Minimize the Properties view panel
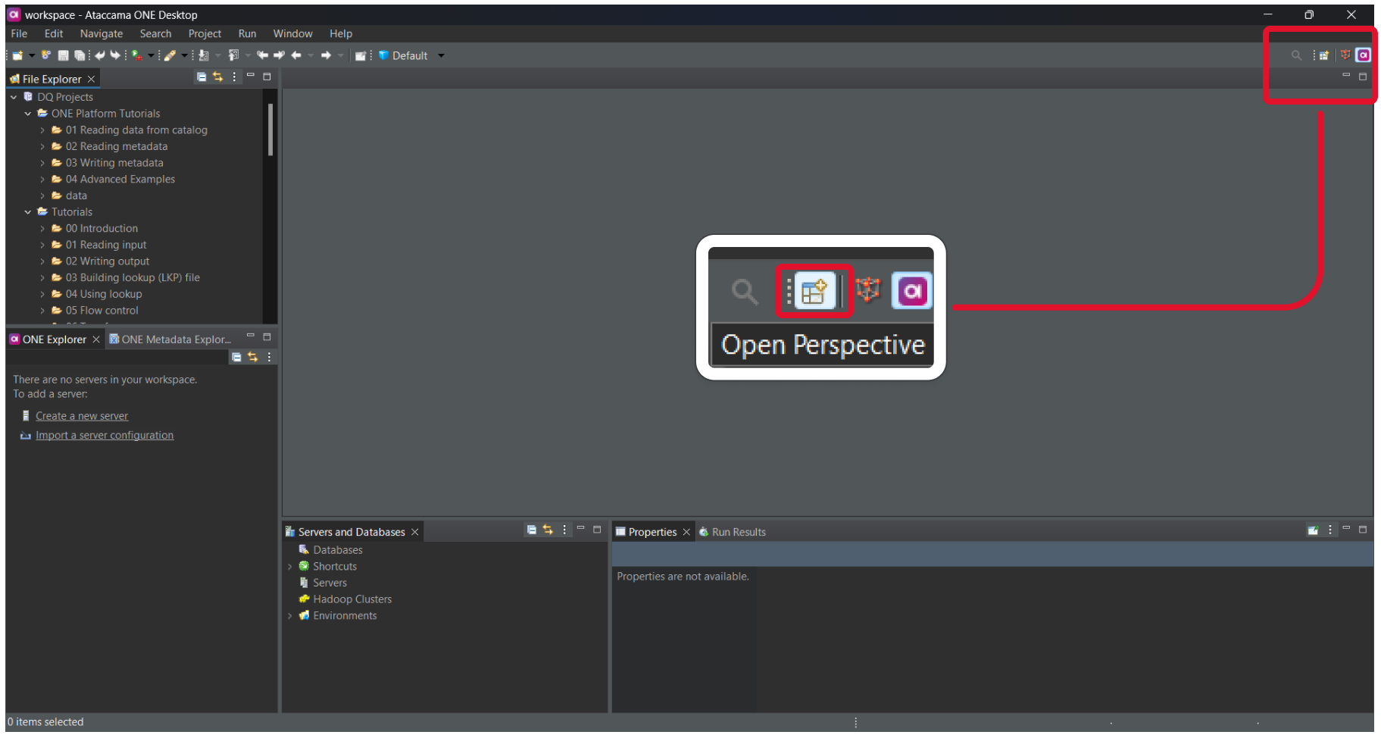The height and width of the screenshot is (738, 1381). (x=1348, y=530)
